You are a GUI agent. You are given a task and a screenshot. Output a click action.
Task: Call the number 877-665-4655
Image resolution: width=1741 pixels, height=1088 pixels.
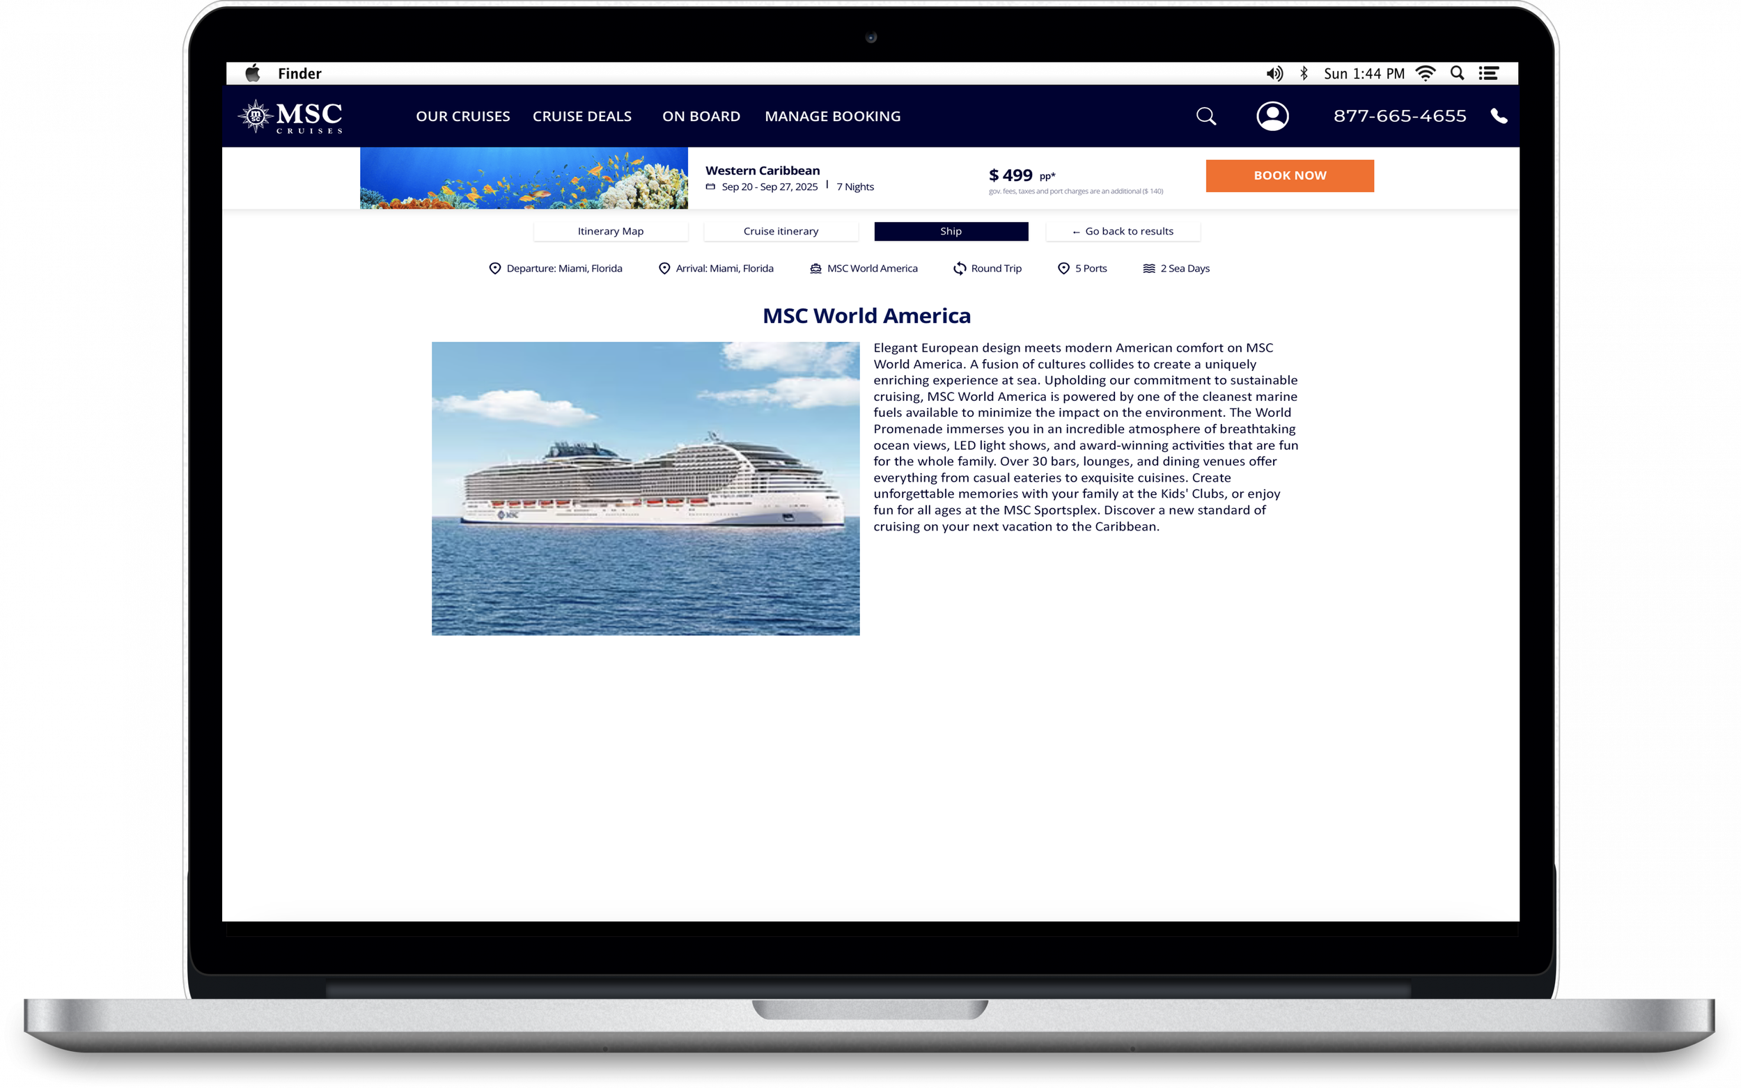click(x=1399, y=116)
